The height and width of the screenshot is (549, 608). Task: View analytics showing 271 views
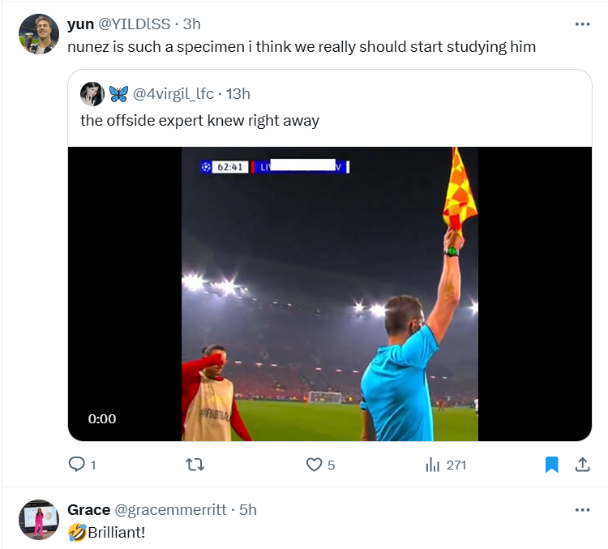pyautogui.click(x=434, y=465)
